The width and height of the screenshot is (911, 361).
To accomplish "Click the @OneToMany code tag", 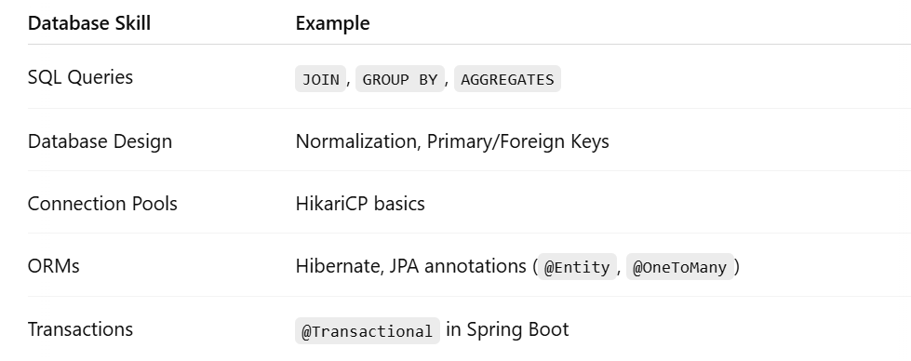I will coord(680,267).
